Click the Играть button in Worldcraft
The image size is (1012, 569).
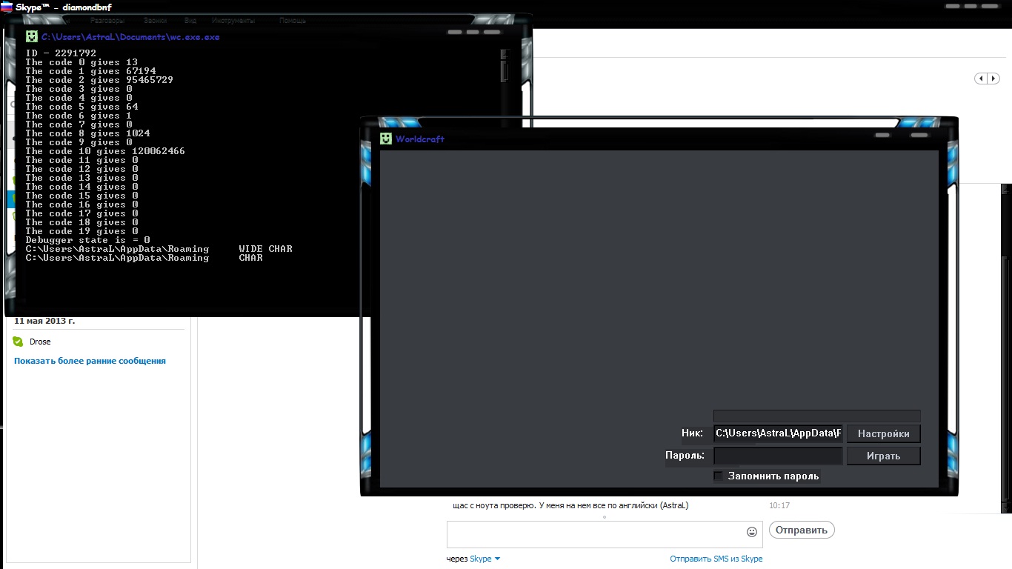pos(883,456)
